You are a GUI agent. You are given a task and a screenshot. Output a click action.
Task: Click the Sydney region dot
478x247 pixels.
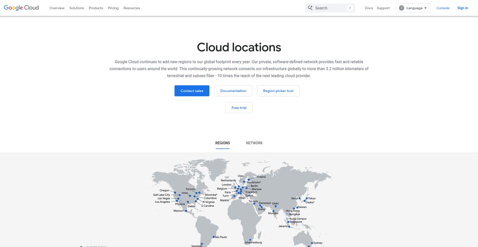coord(312,243)
